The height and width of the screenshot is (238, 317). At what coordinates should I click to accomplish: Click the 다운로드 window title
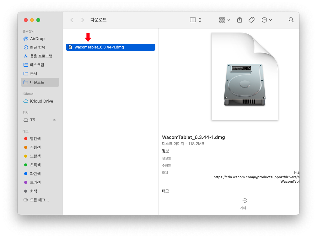tap(98, 20)
